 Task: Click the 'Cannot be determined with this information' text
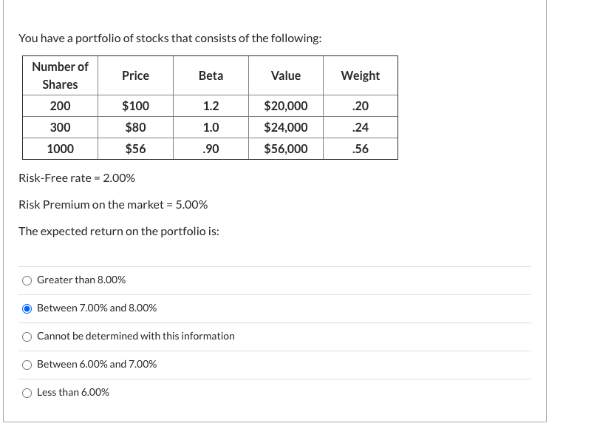pos(135,336)
